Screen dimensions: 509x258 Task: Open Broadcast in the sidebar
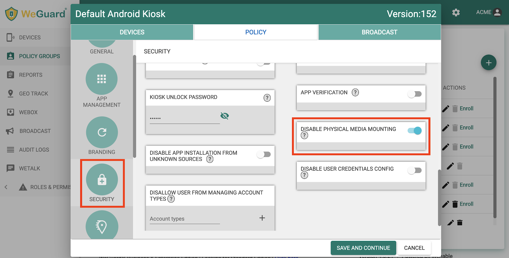tap(35, 131)
